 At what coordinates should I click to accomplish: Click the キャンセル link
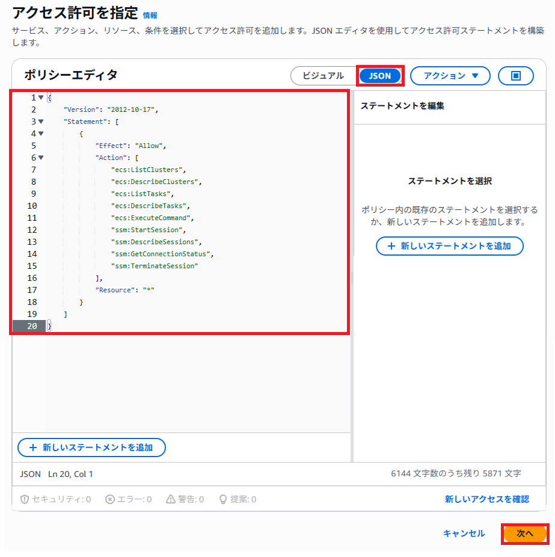tap(464, 534)
